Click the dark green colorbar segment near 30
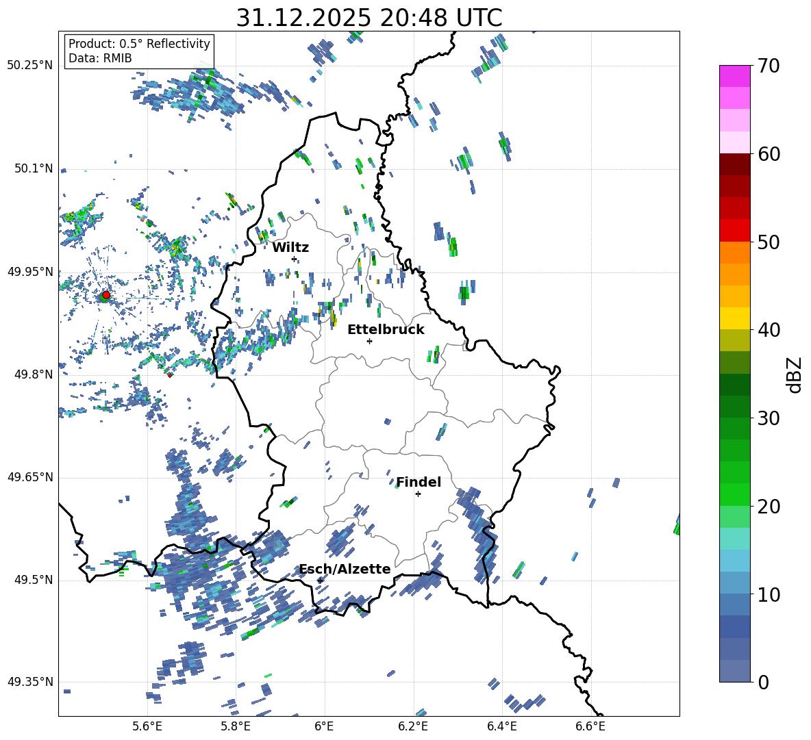Image resolution: width=811 pixels, height=740 pixels. 734,407
